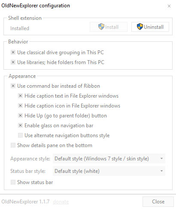The image size is (176, 209).
Task: Disable Use command bar instead of Ribbon
Action: click(13, 86)
